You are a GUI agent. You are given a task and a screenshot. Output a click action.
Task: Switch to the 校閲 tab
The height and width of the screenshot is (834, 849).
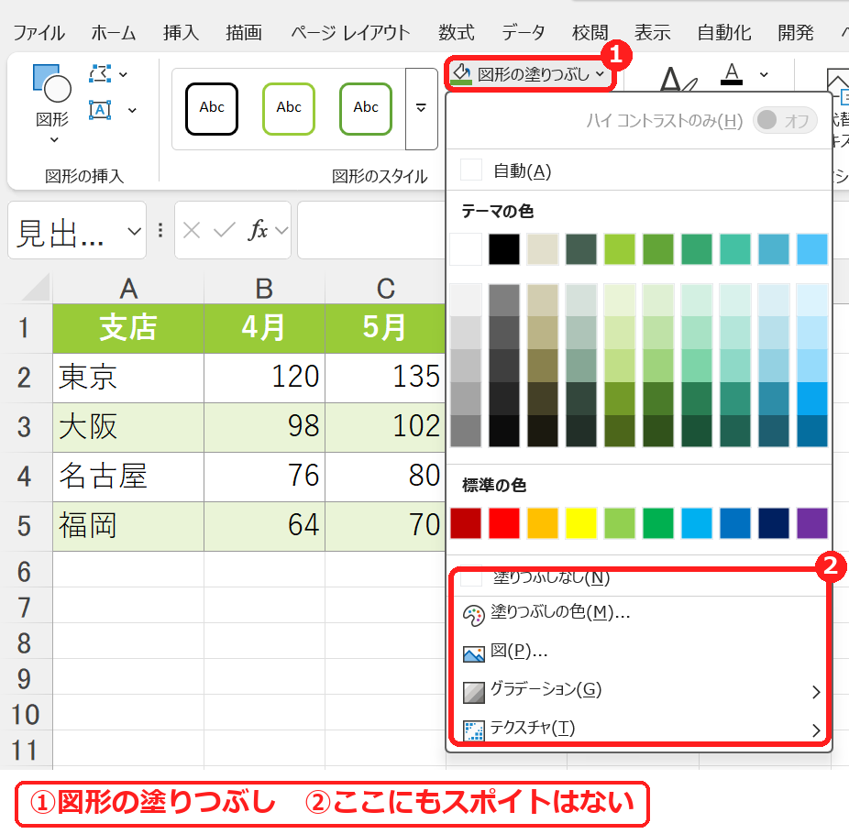[x=590, y=32]
